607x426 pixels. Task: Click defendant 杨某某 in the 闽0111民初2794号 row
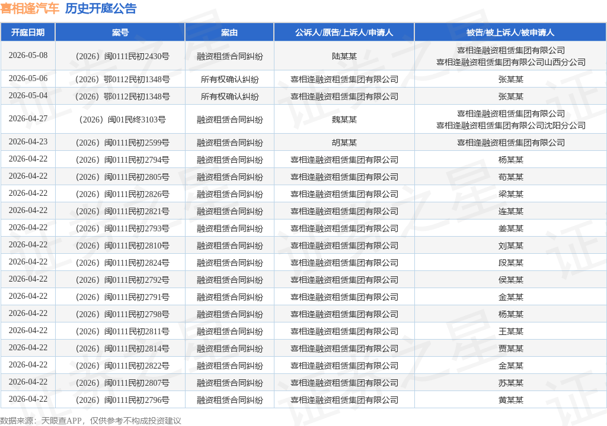[x=510, y=160]
